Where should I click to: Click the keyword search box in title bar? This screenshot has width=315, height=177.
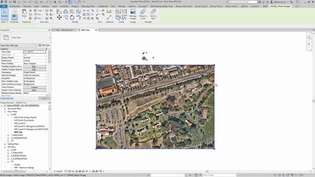click(243, 2)
